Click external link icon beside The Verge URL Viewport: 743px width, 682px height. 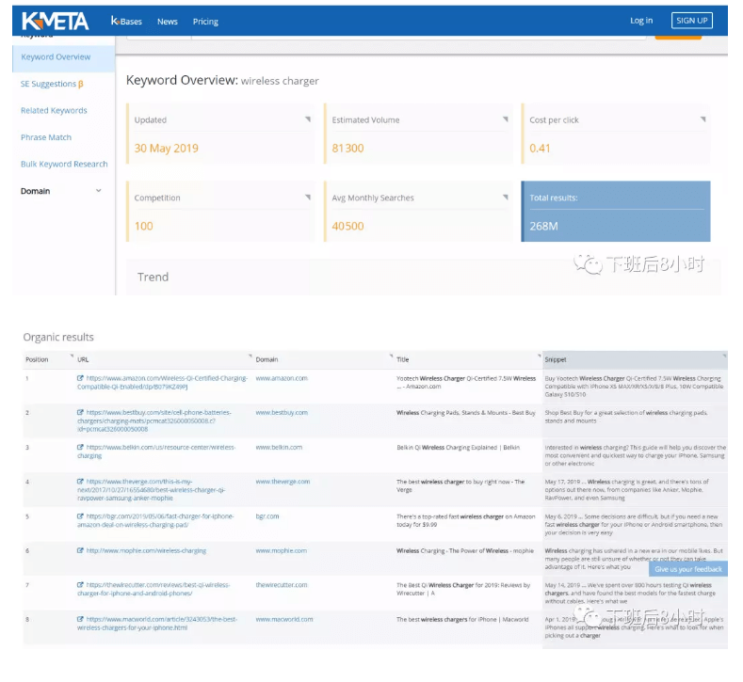click(80, 482)
